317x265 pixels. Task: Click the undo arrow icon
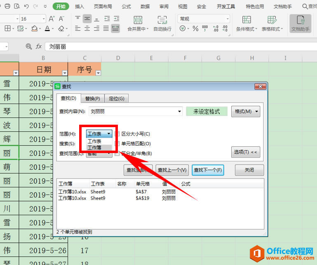(26, 6)
